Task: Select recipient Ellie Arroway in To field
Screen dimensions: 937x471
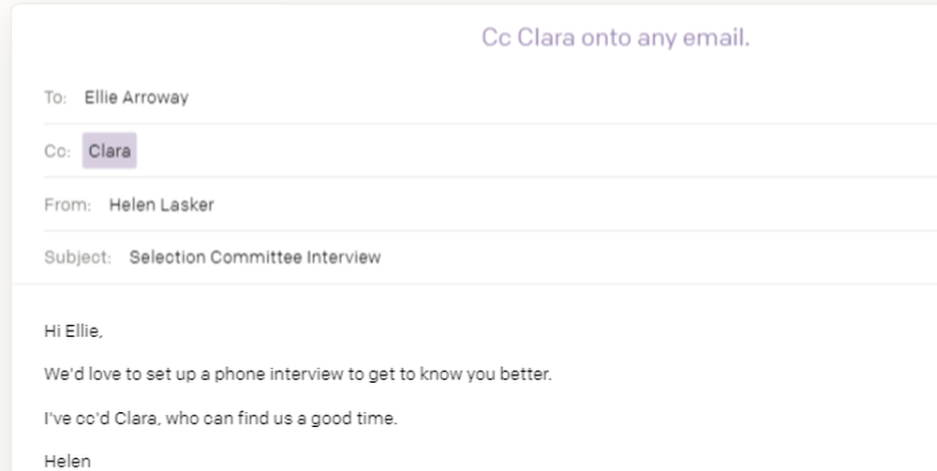Action: click(x=136, y=97)
